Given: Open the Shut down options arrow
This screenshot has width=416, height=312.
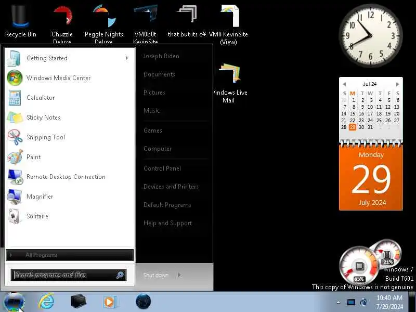Looking at the screenshot, I should pos(180,275).
